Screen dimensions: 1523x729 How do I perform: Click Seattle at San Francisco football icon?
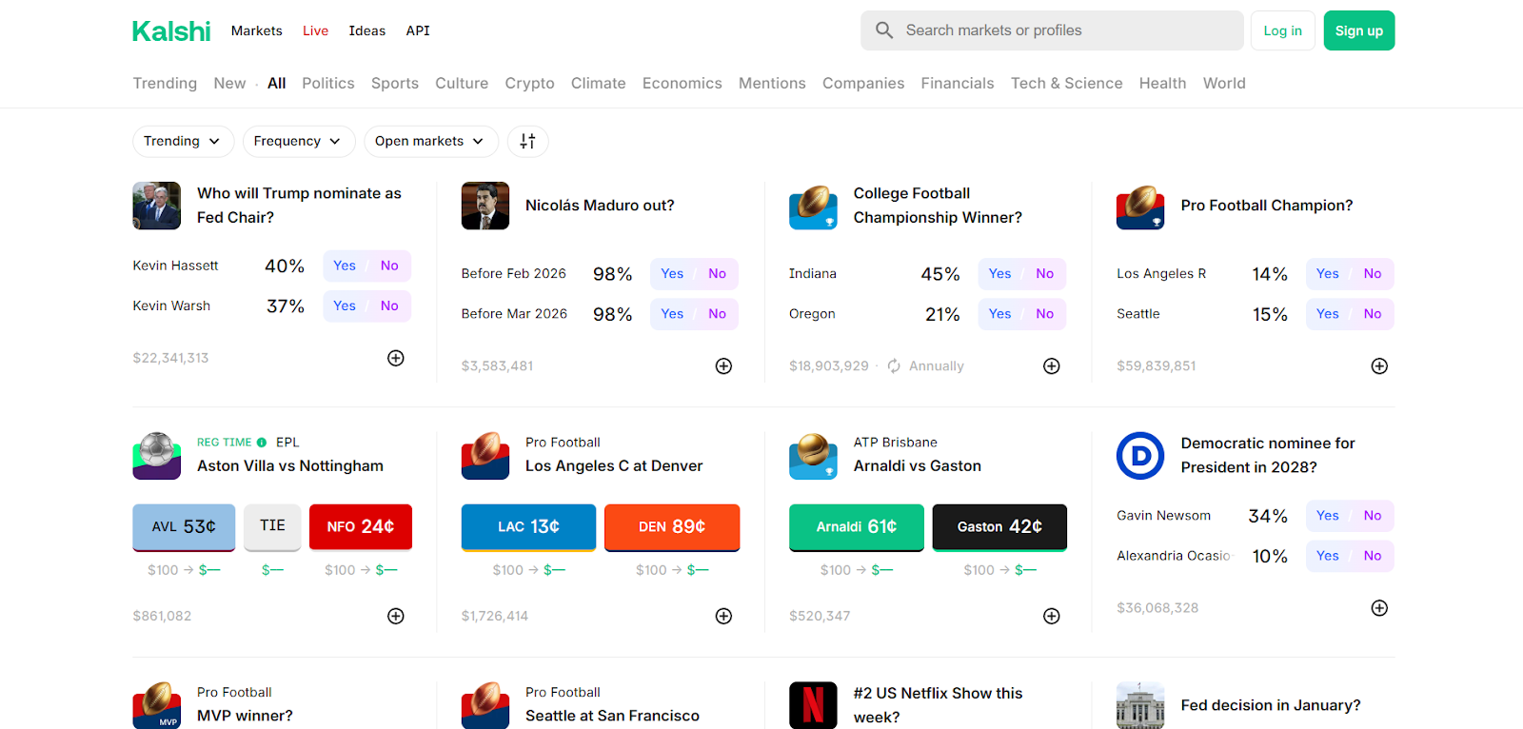click(x=485, y=705)
